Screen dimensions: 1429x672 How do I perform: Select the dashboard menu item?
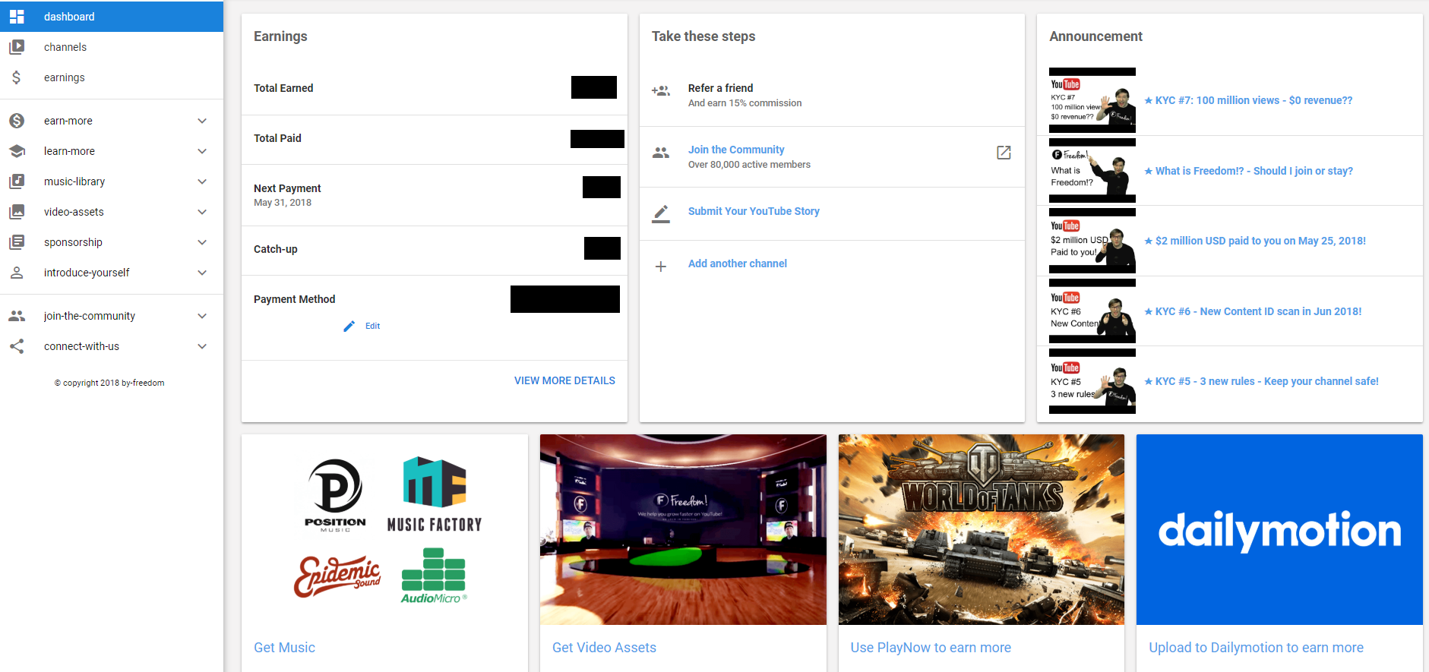tap(69, 17)
